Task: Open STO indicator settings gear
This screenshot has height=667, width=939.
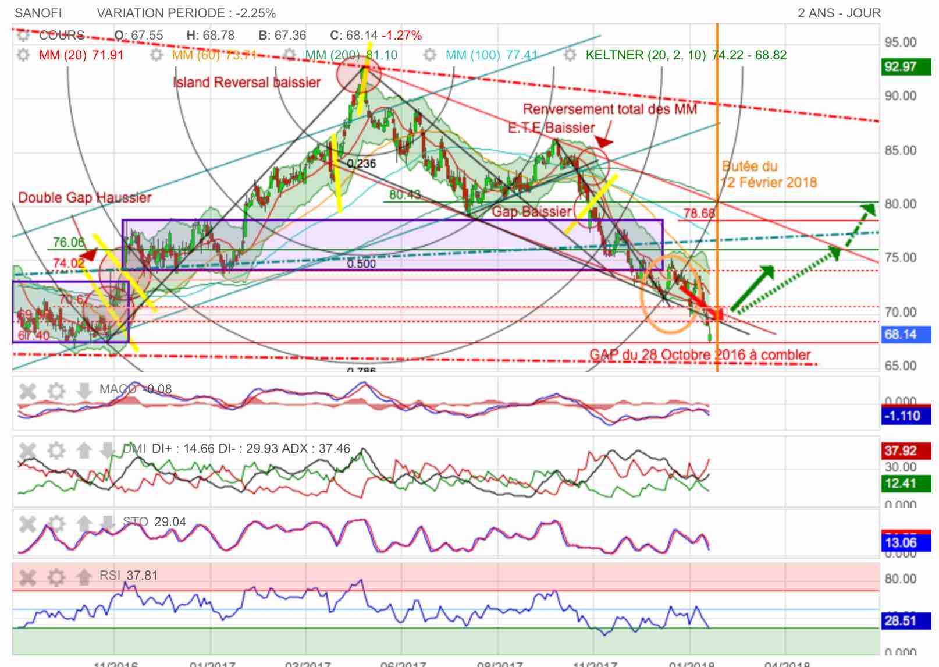Action: (56, 523)
